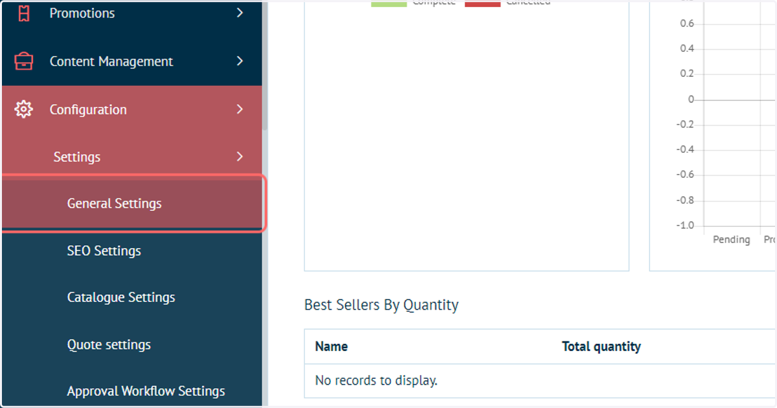
Task: Click the 0 axis value
Action: pyautogui.click(x=691, y=100)
